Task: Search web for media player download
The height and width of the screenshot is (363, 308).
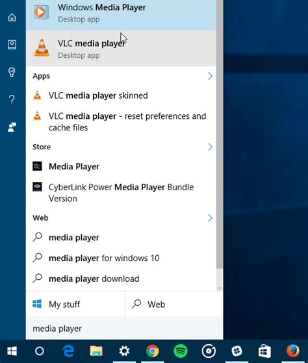Action: click(x=121, y=279)
